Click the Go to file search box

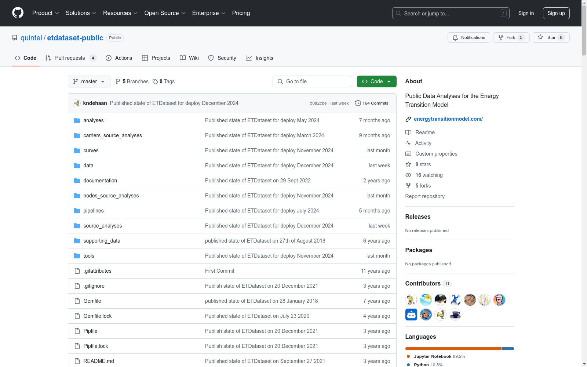312,81
